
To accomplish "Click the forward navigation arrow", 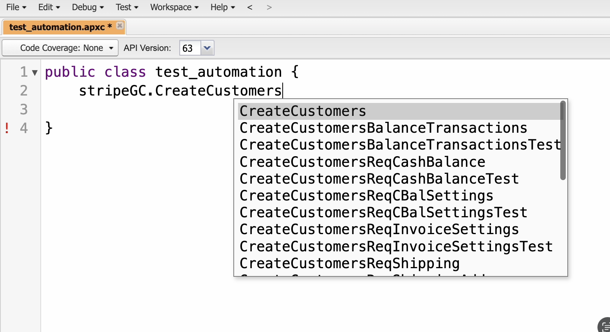I will [269, 7].
